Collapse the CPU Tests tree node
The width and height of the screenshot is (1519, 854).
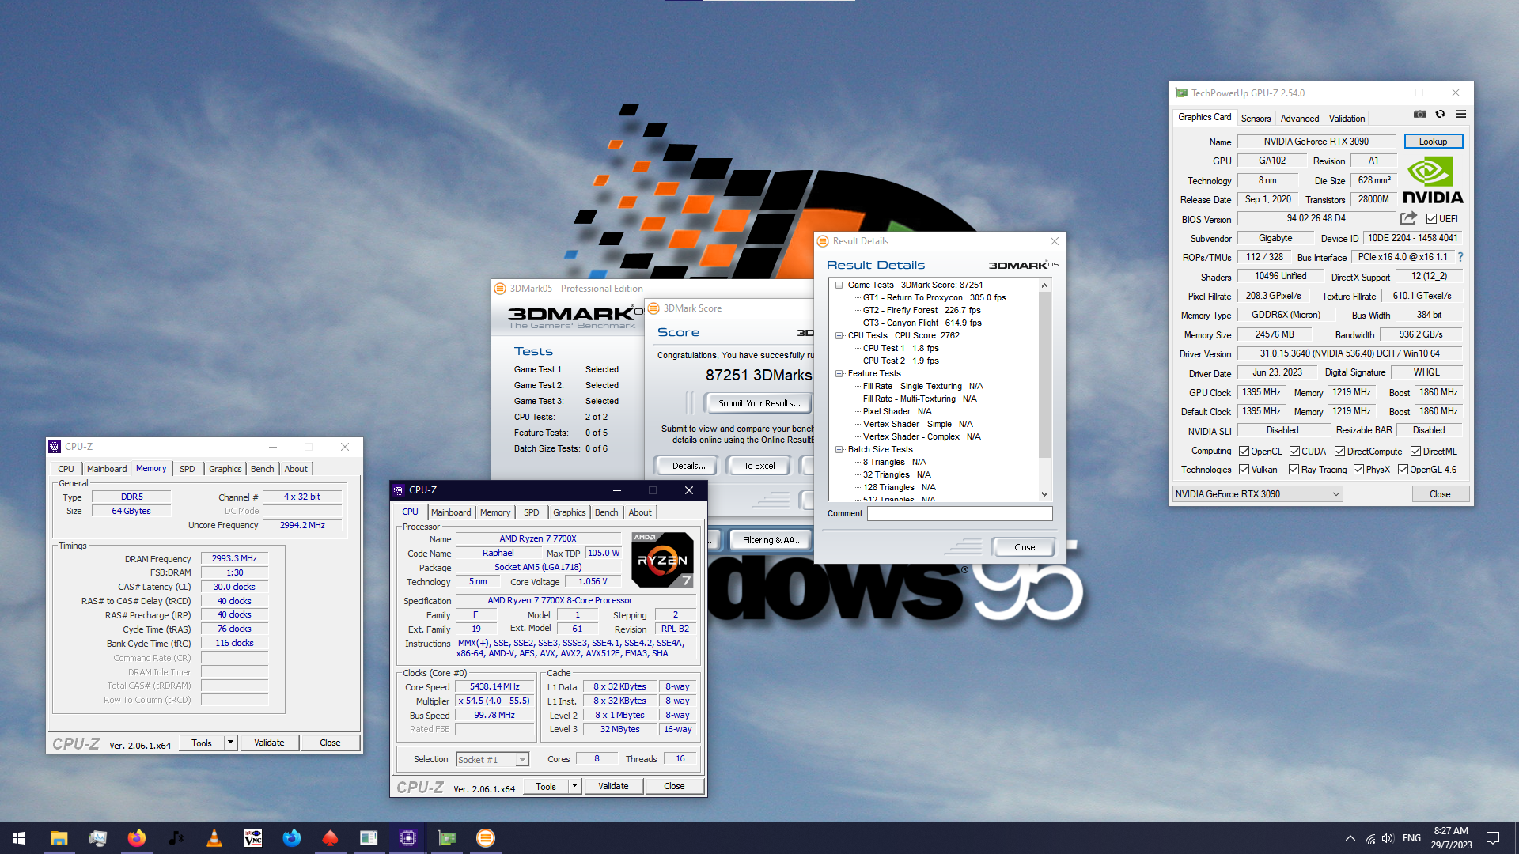[839, 335]
